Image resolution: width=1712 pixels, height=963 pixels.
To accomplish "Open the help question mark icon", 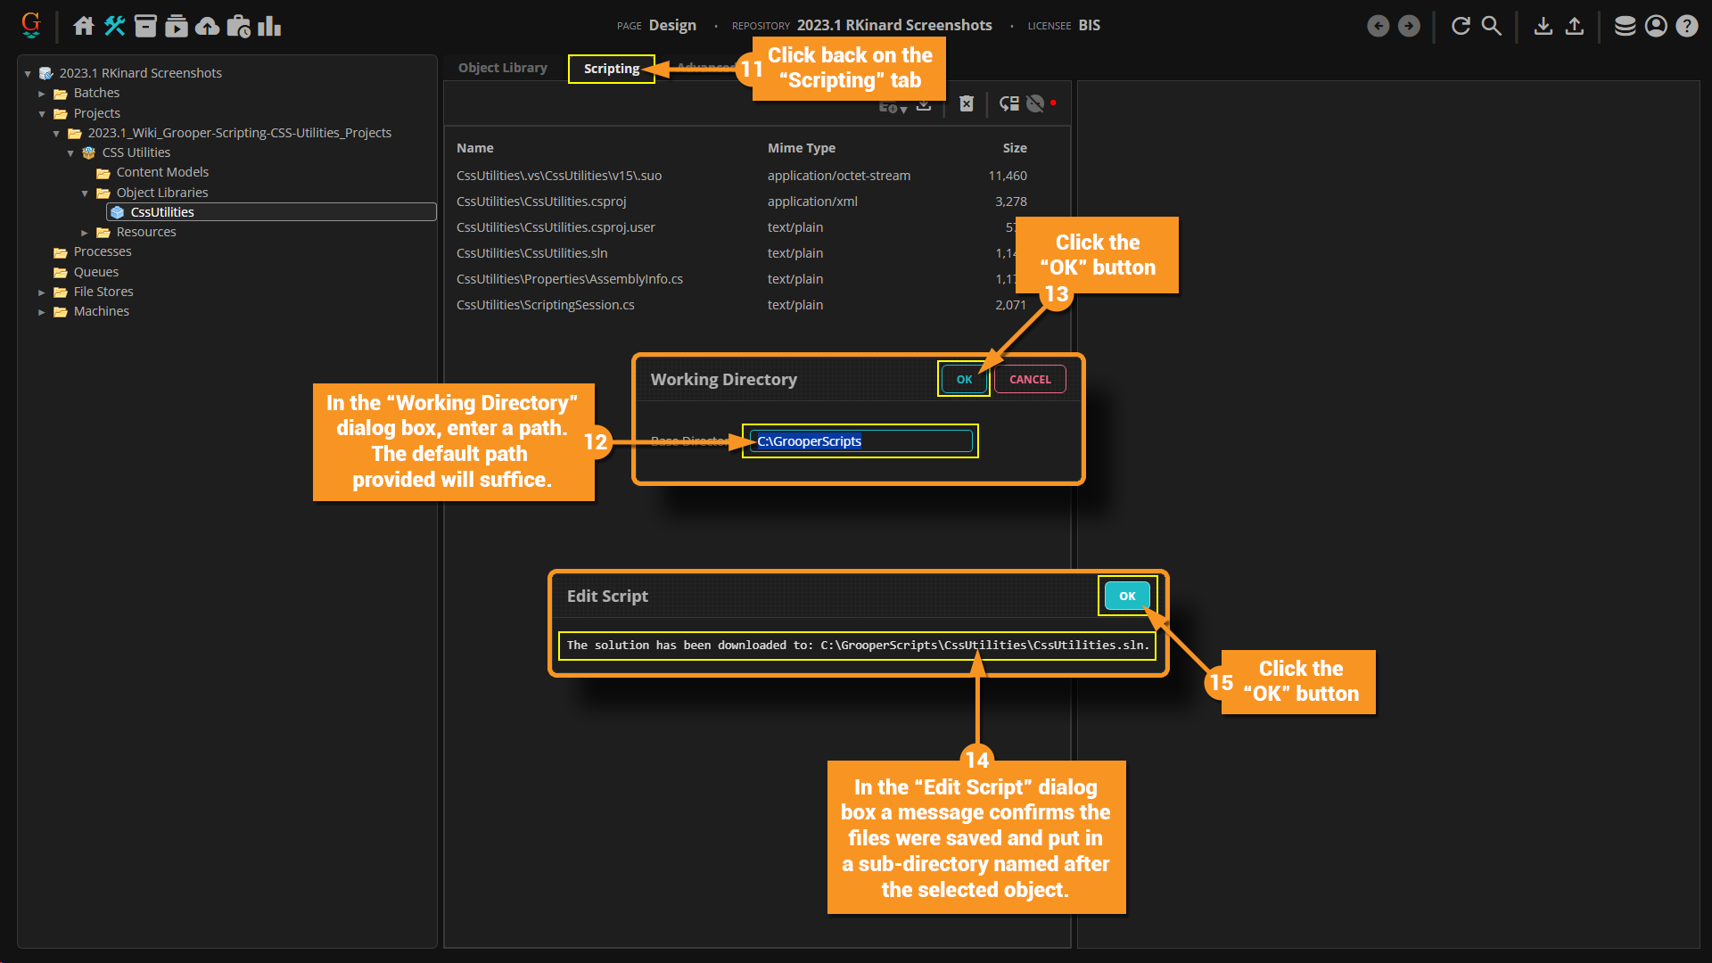I will (1686, 26).
